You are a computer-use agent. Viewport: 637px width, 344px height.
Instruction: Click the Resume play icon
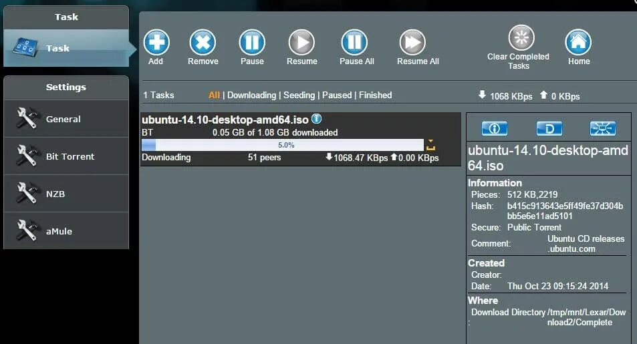[x=301, y=42]
